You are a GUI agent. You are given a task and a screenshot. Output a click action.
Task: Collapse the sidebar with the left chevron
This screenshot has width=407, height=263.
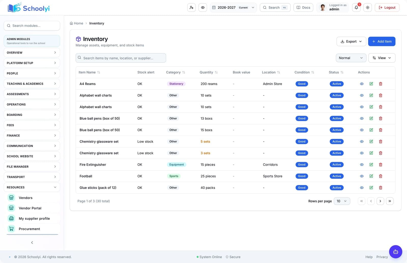coord(32,243)
